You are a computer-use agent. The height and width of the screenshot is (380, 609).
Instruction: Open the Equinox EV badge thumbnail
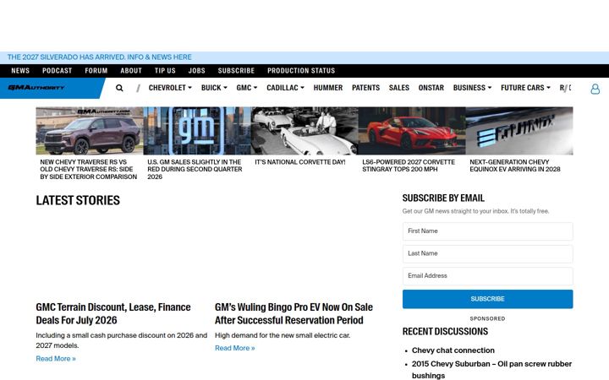(x=519, y=131)
